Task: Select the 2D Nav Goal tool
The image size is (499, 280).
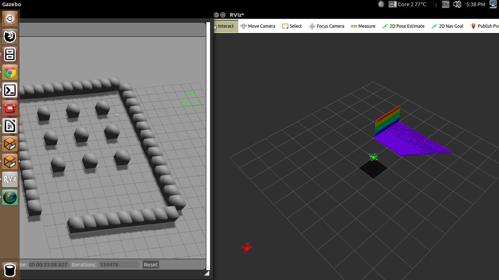Action: coord(447,26)
